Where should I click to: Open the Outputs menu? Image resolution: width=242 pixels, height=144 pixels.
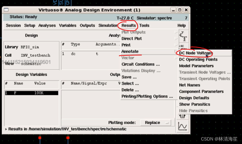click(87, 25)
